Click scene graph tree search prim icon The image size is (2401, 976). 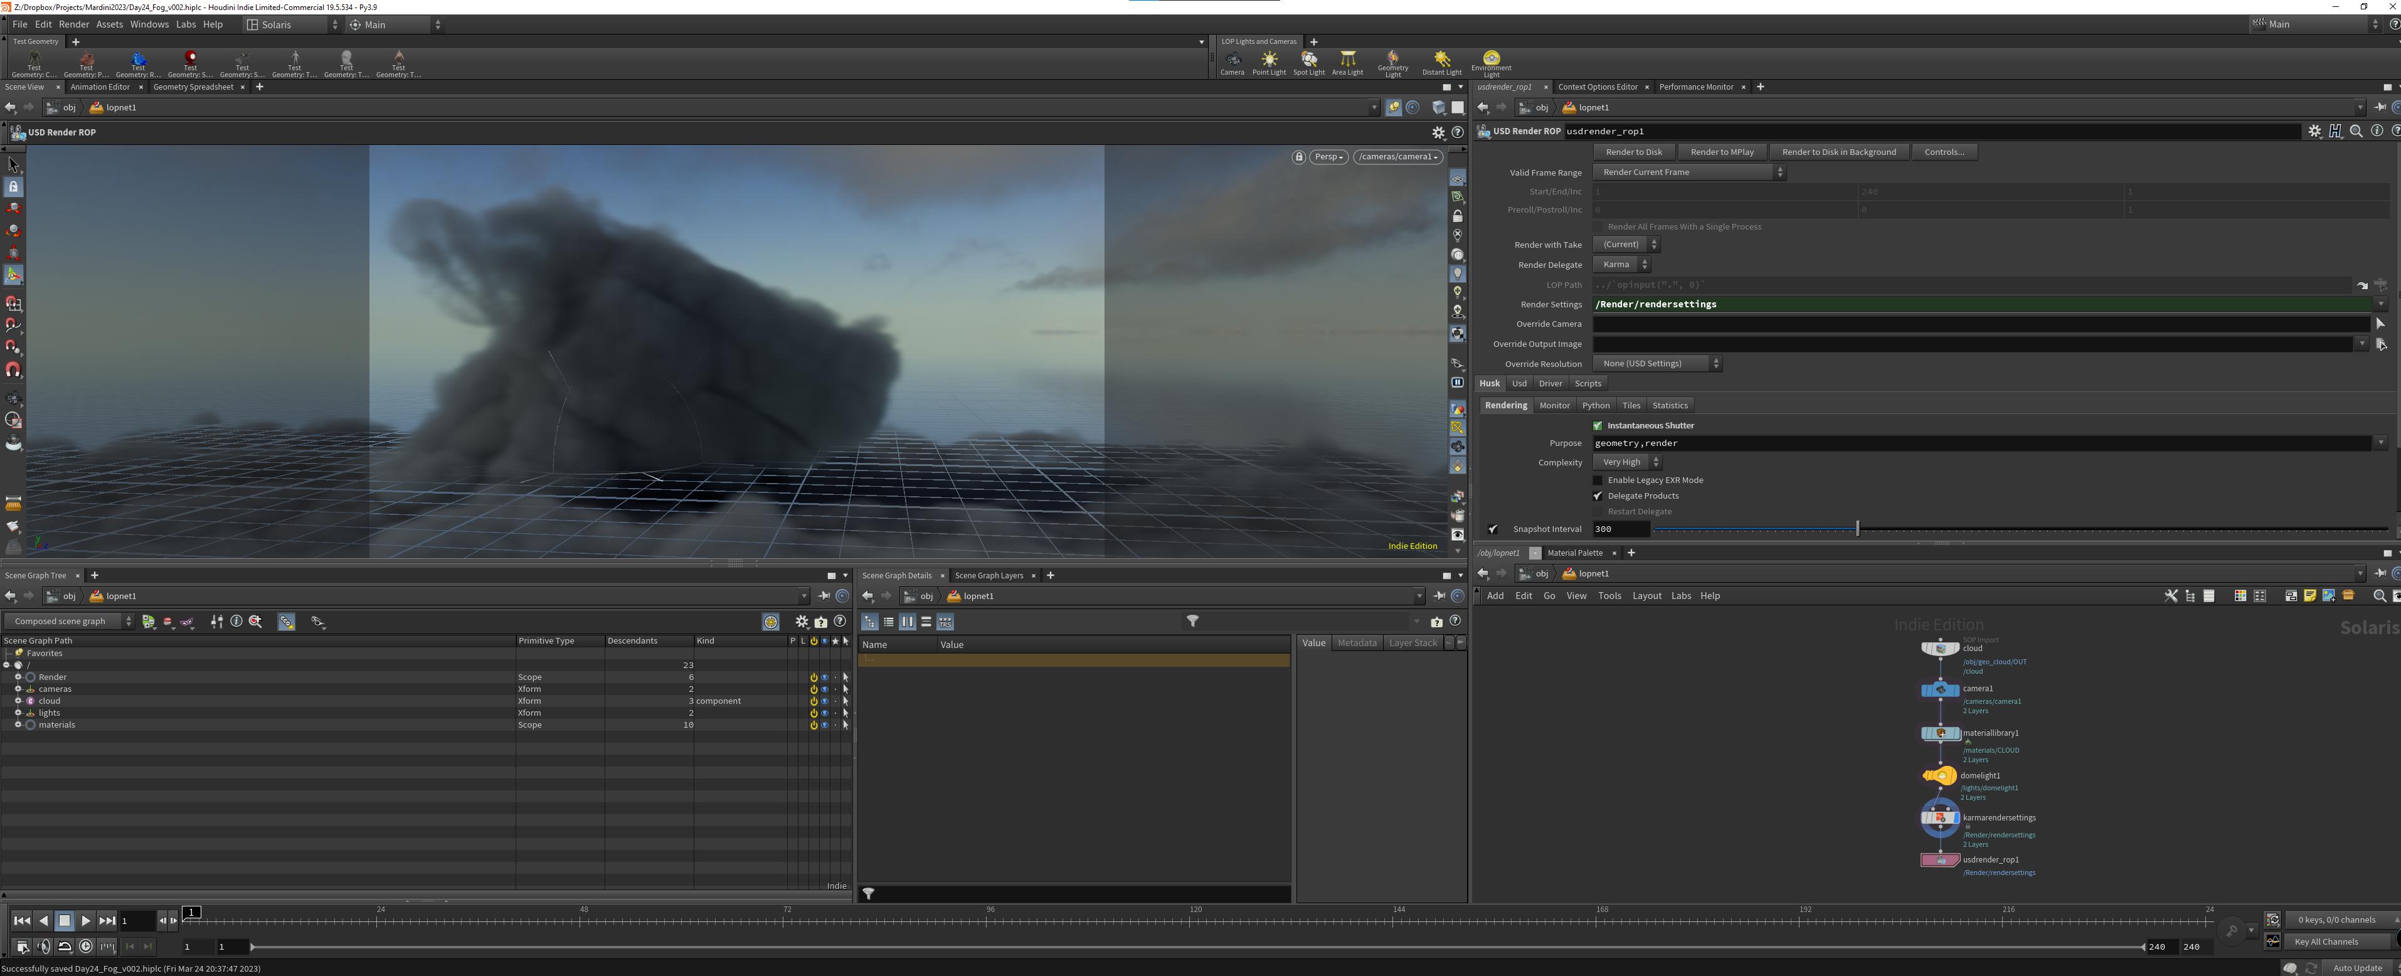pos(255,622)
